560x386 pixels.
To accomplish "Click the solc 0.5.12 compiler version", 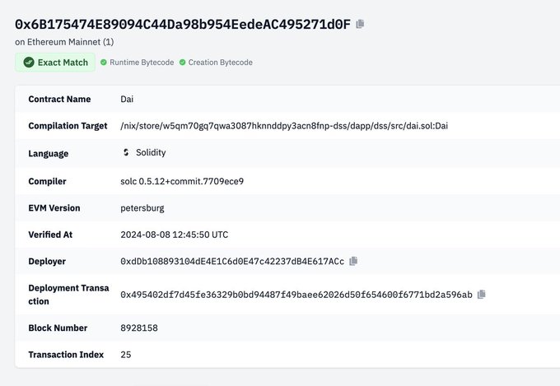I will coord(182,181).
